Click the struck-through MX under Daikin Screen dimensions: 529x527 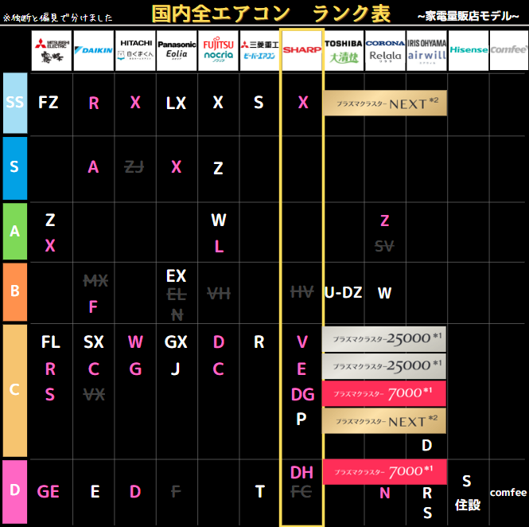95,280
